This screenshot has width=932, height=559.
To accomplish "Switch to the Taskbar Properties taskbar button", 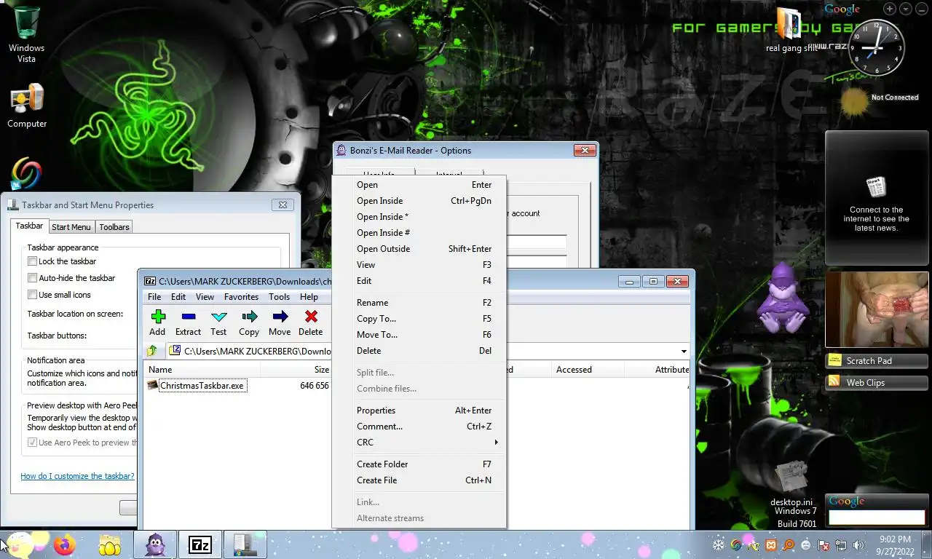I will coord(245,544).
